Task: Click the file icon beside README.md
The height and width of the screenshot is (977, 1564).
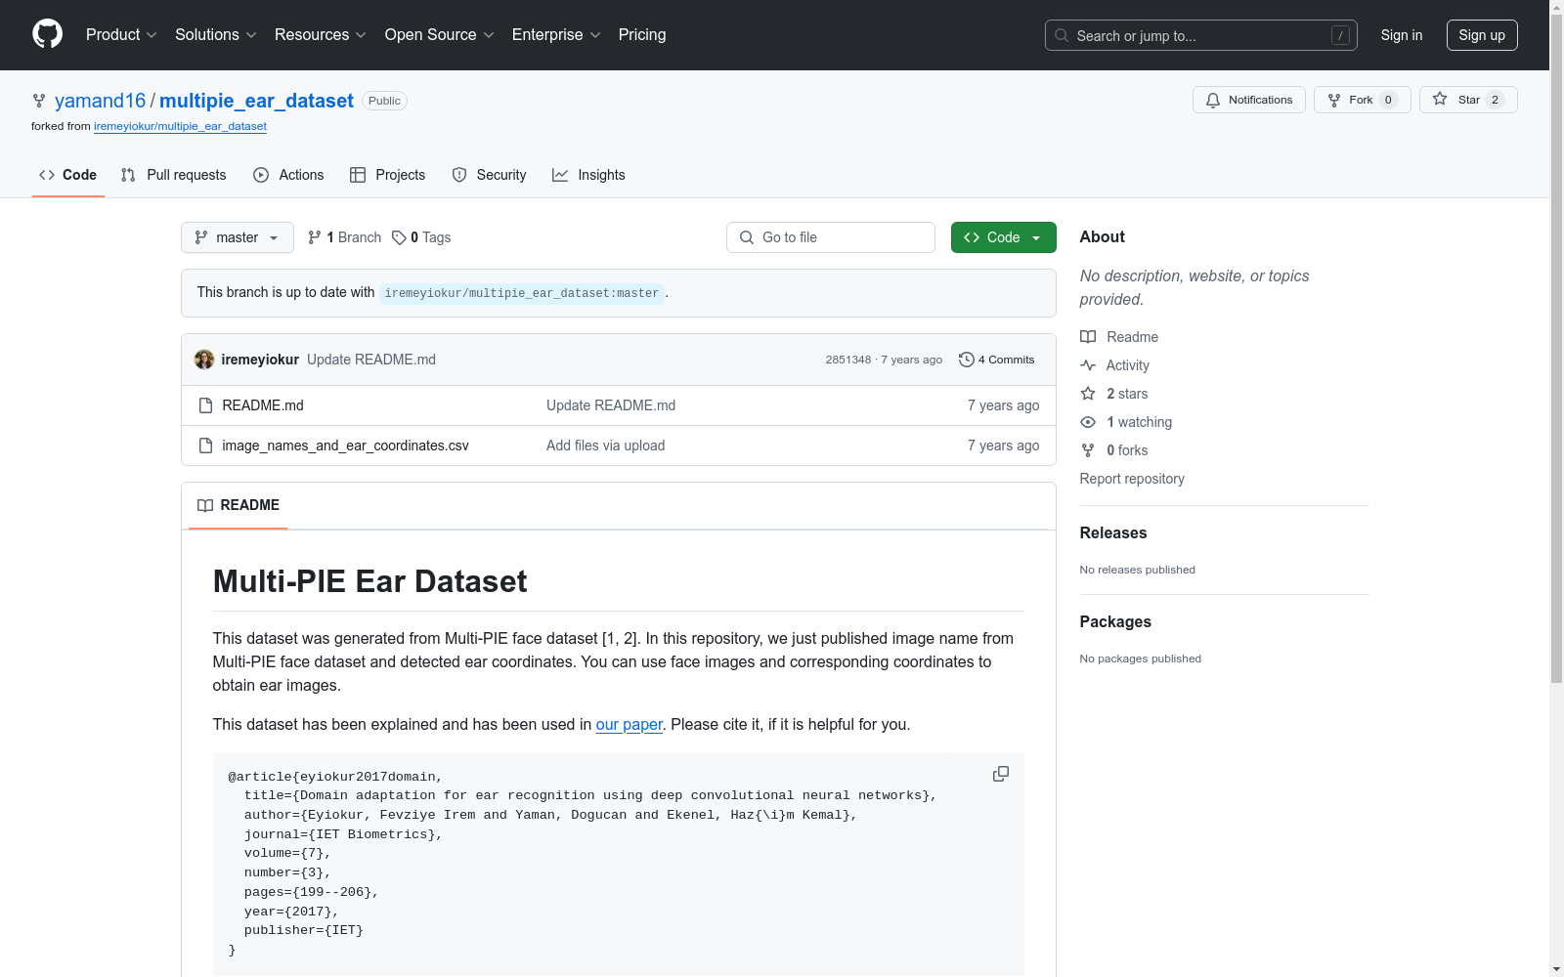Action: [205, 405]
